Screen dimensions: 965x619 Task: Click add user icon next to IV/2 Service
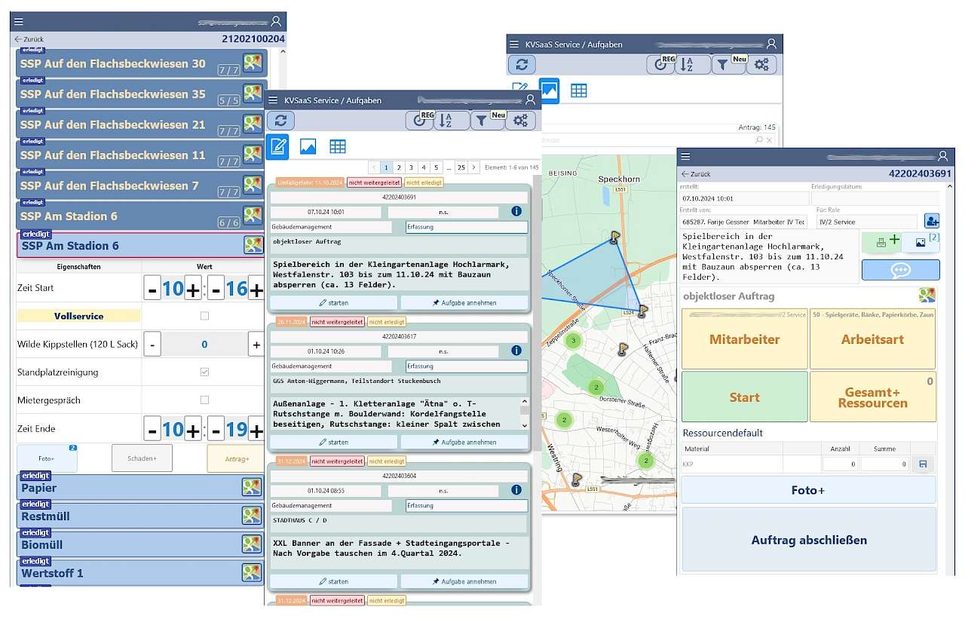pyautogui.click(x=932, y=222)
